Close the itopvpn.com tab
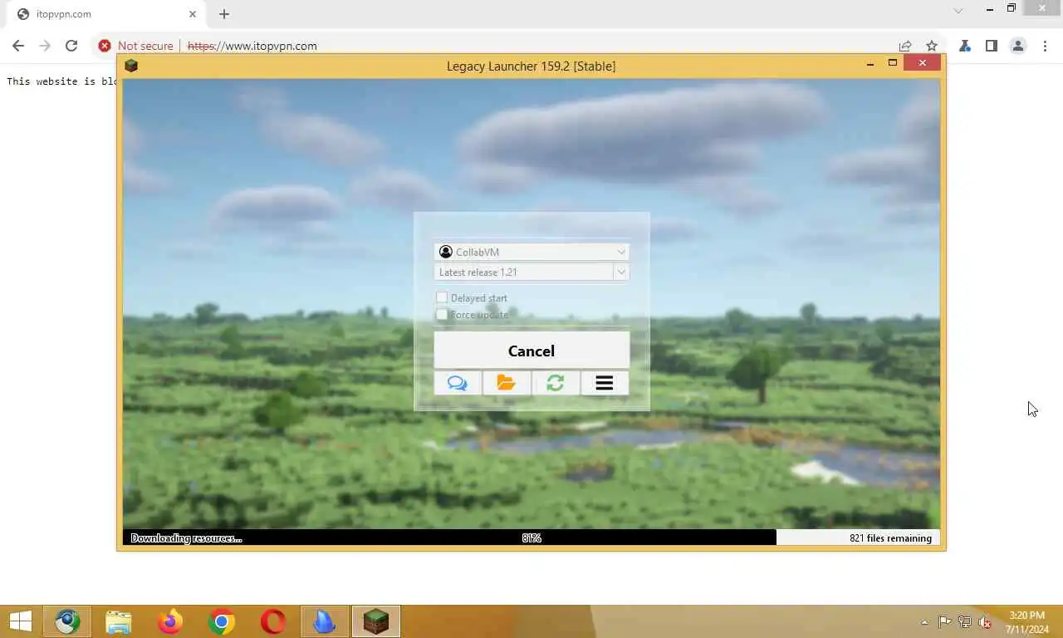 click(x=193, y=14)
